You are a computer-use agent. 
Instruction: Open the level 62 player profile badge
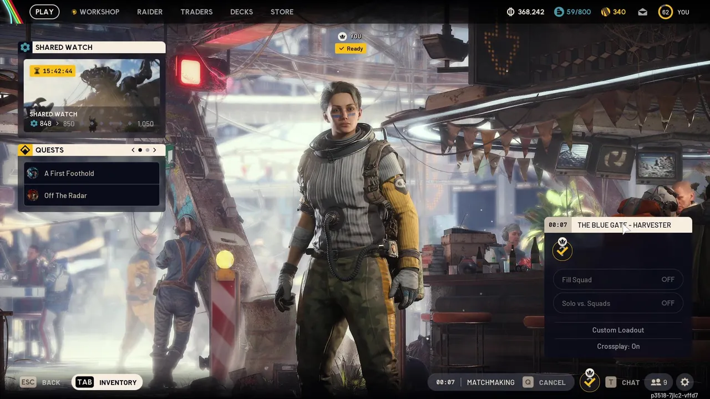(x=665, y=12)
